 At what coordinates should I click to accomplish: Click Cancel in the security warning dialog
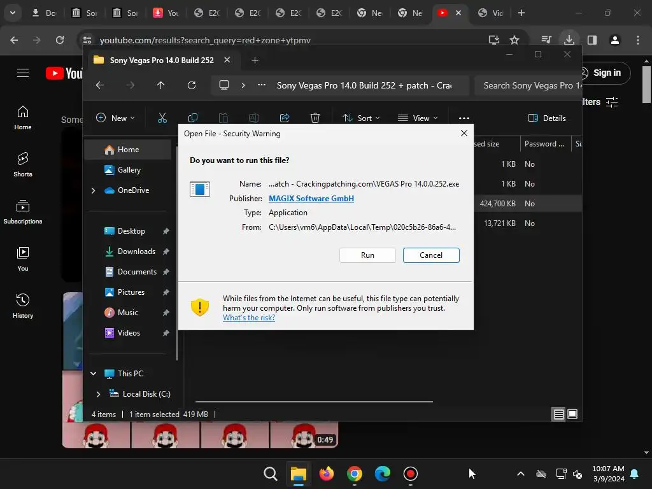tap(431, 255)
